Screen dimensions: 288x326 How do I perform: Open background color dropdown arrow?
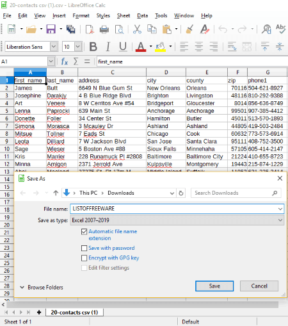170,46
